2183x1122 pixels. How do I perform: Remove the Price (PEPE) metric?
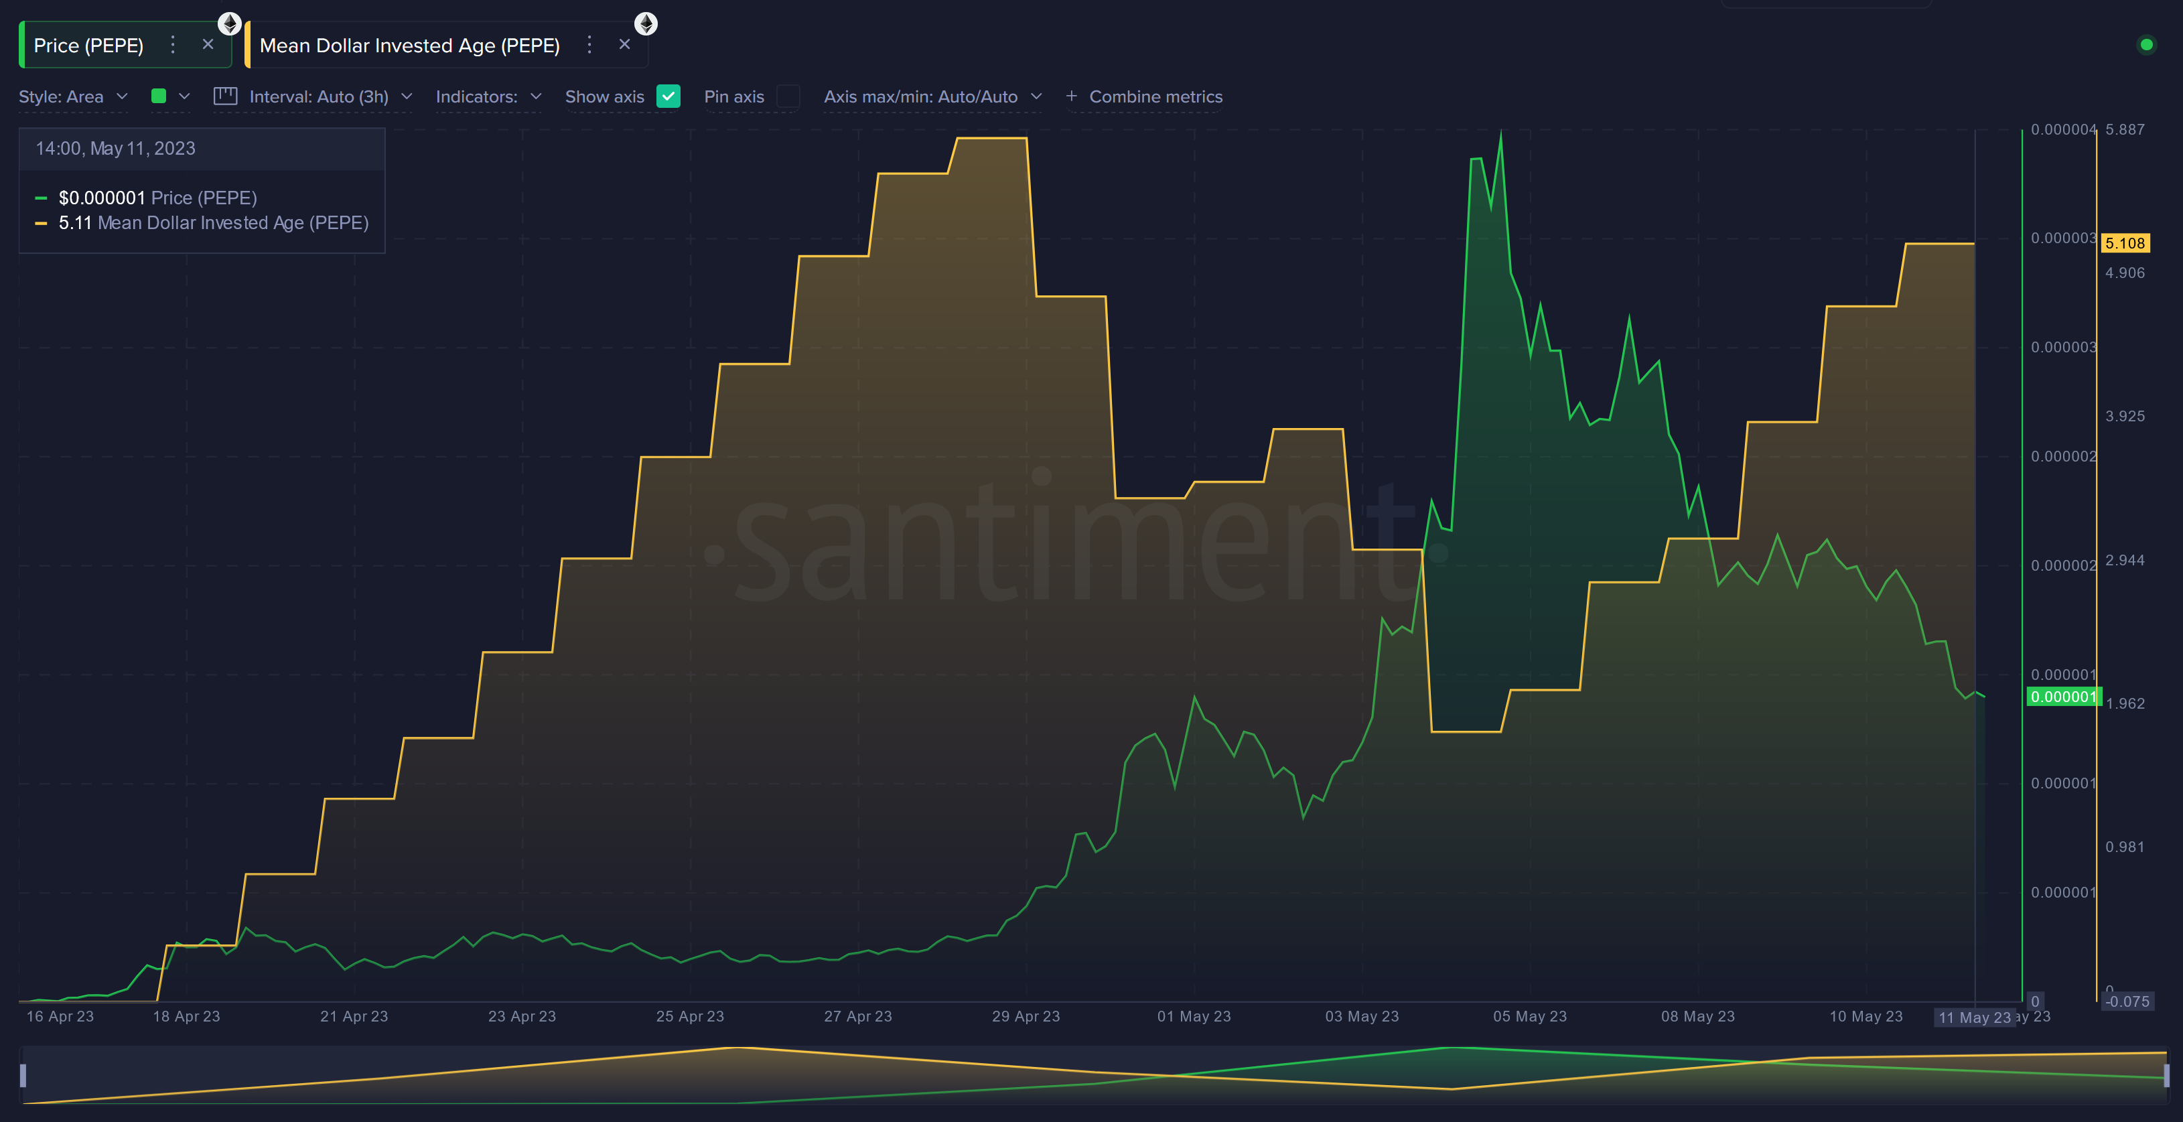208,45
